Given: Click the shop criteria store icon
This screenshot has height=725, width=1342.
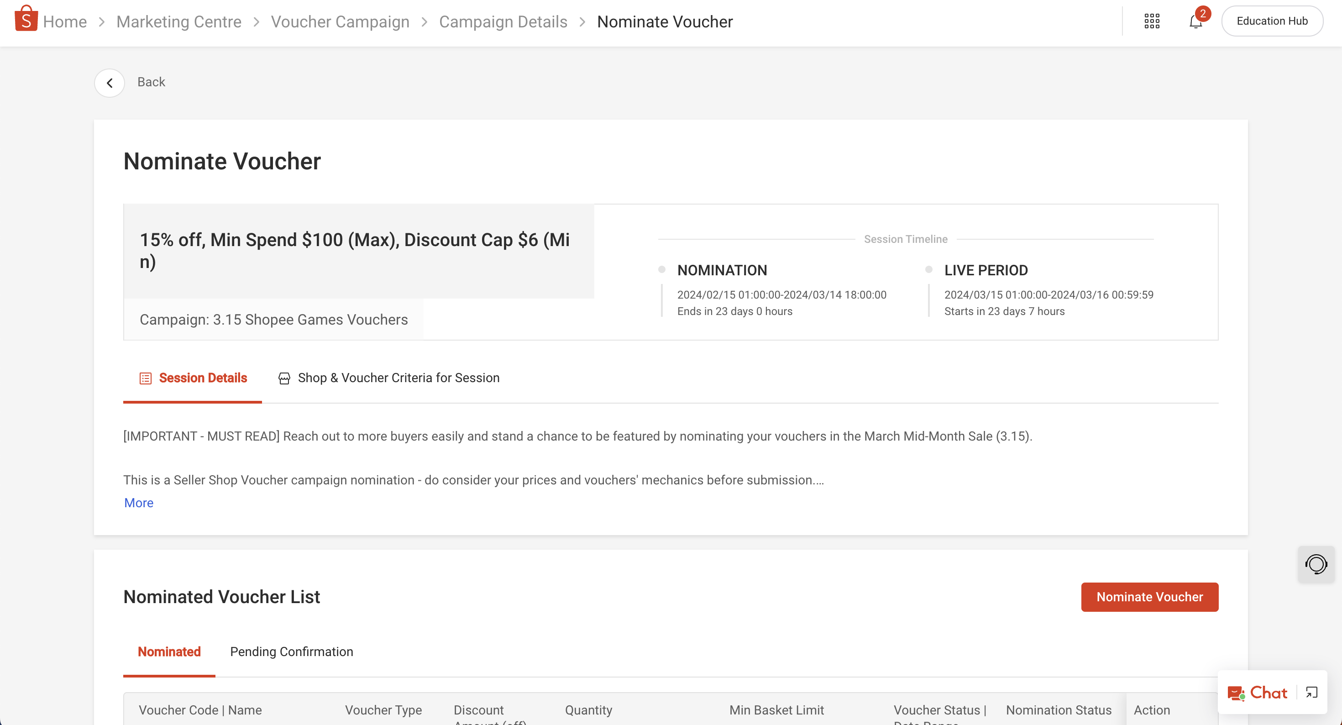Looking at the screenshot, I should [x=284, y=378].
